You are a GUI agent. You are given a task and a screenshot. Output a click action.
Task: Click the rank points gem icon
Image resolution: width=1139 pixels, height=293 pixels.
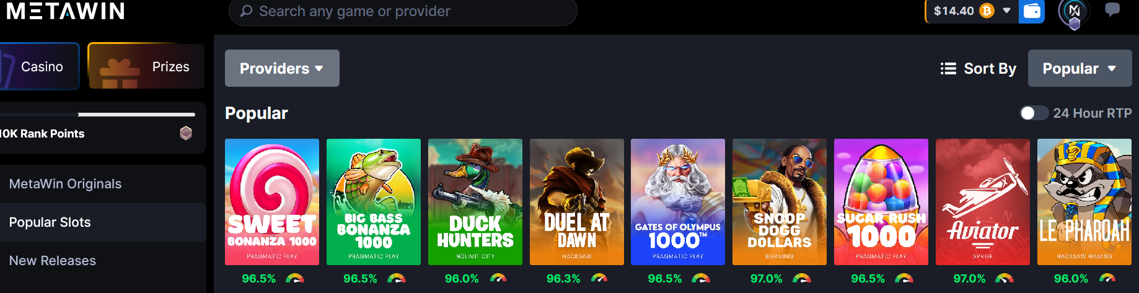[186, 133]
